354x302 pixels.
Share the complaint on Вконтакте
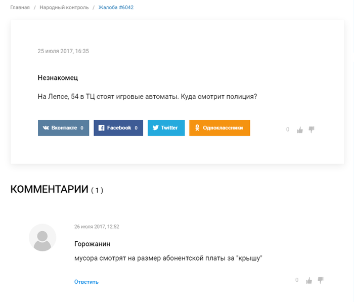[x=63, y=128]
